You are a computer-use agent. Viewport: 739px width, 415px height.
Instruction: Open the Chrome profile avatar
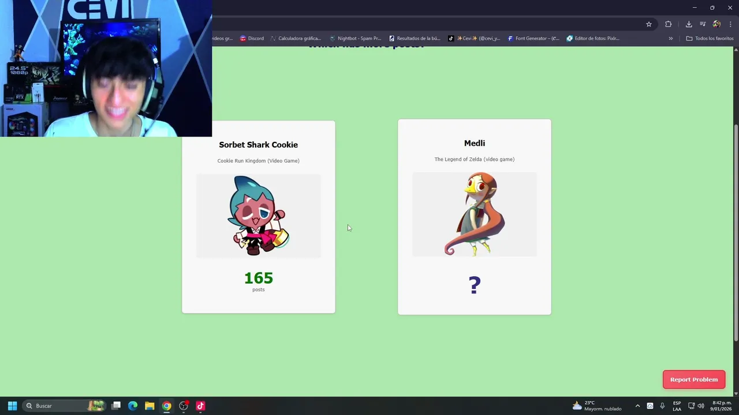716,24
